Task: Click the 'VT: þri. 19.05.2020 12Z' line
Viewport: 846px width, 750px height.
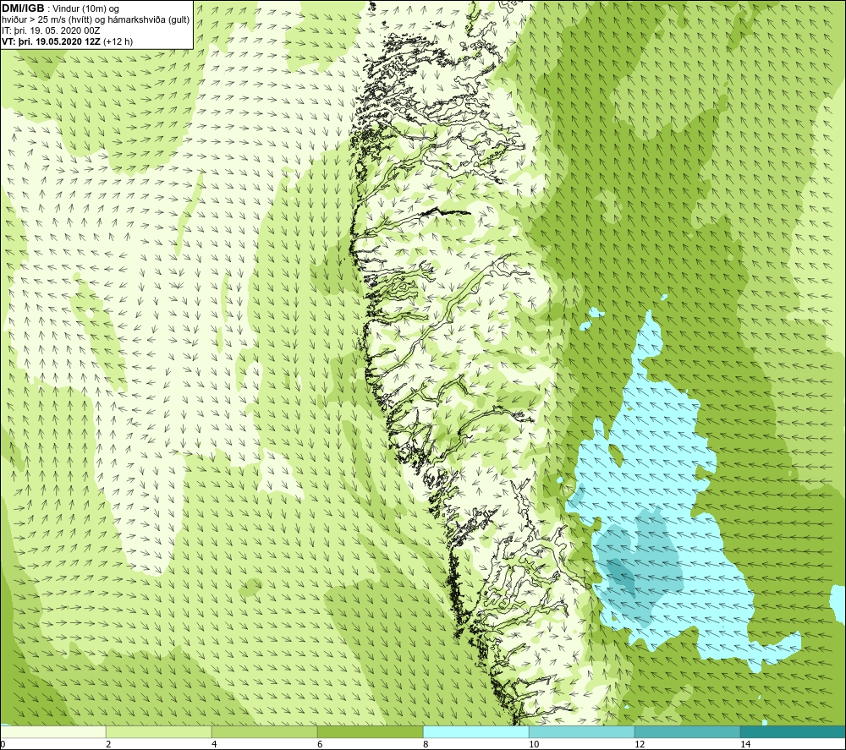Action: coord(67,41)
